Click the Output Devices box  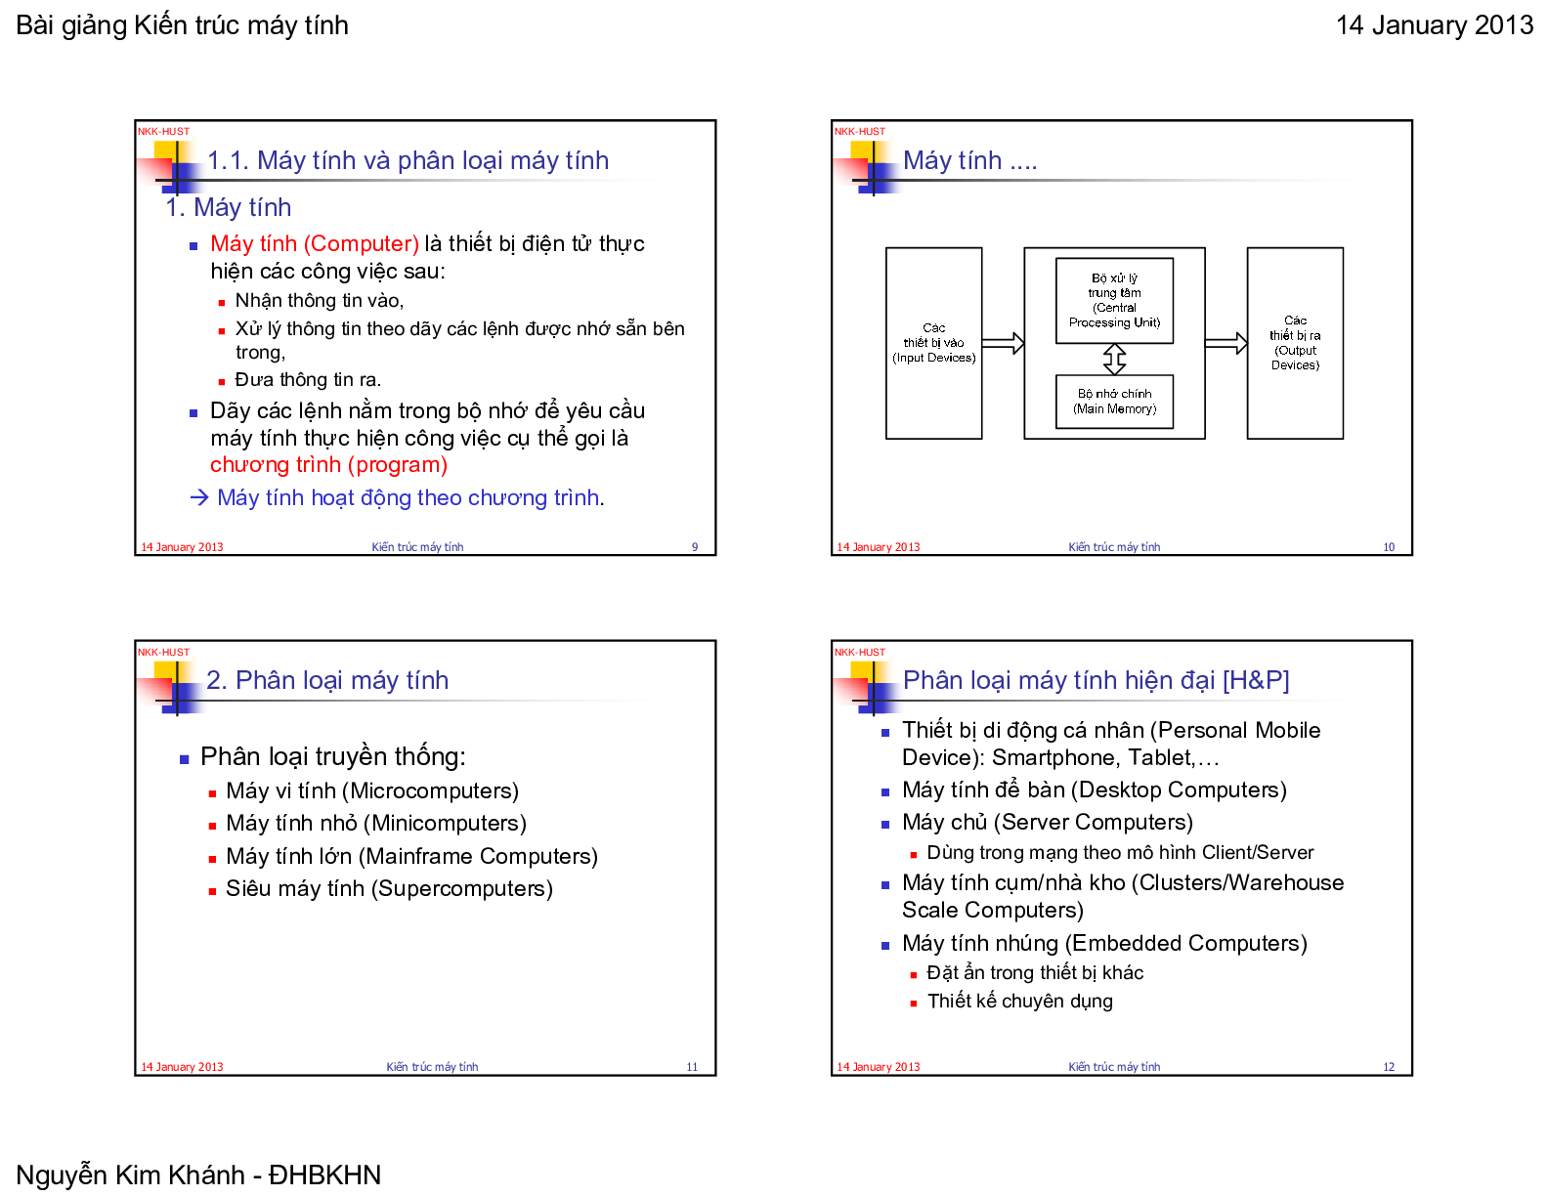point(1295,343)
